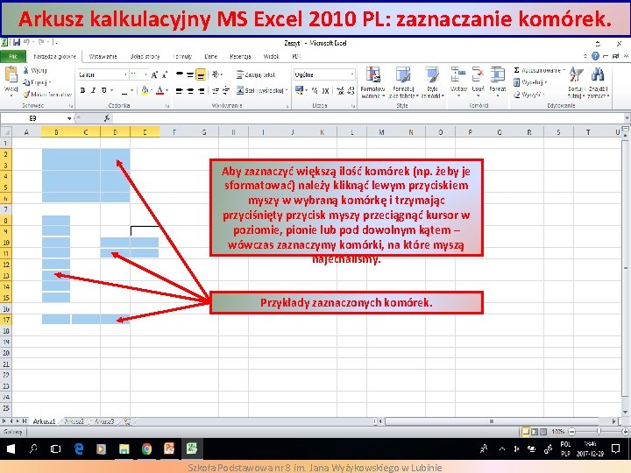Select the Malarz formatów brush icon
Image resolution: width=631 pixels, height=473 pixels.
tap(26, 95)
